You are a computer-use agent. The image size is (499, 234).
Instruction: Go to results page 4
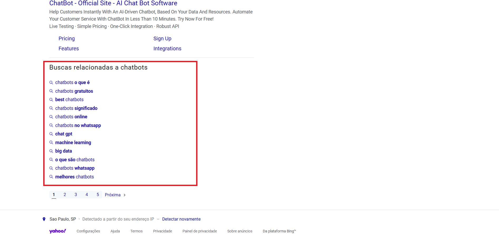pyautogui.click(x=87, y=195)
